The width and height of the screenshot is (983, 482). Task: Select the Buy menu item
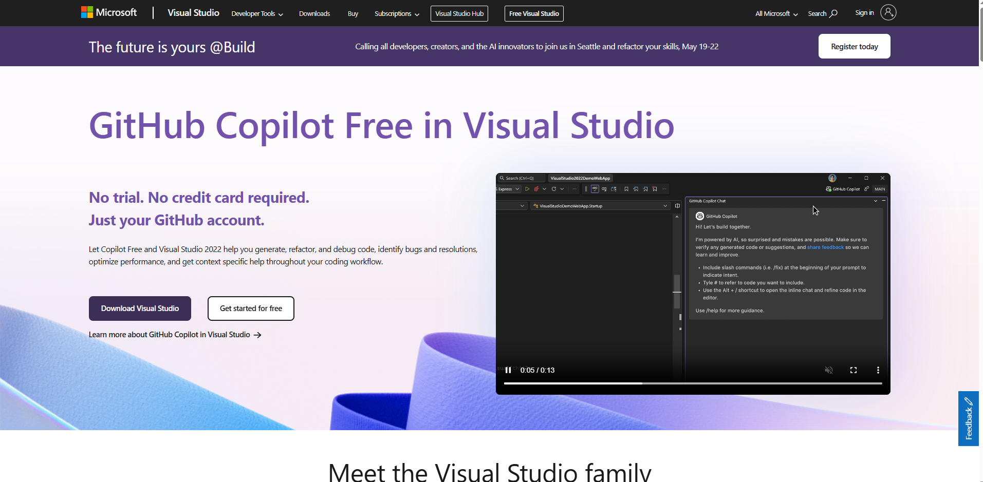[353, 14]
